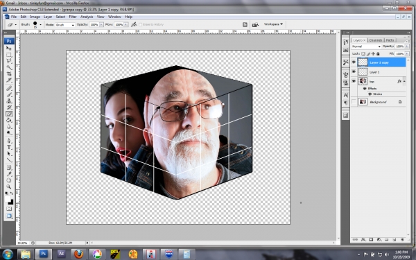
Task: Toggle Quick Mask mode button
Action: pos(9,209)
